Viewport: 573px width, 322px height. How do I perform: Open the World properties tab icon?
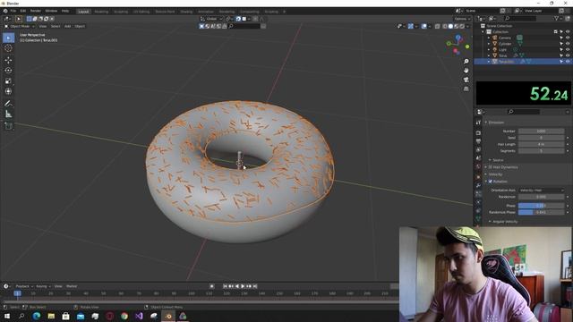[478, 167]
